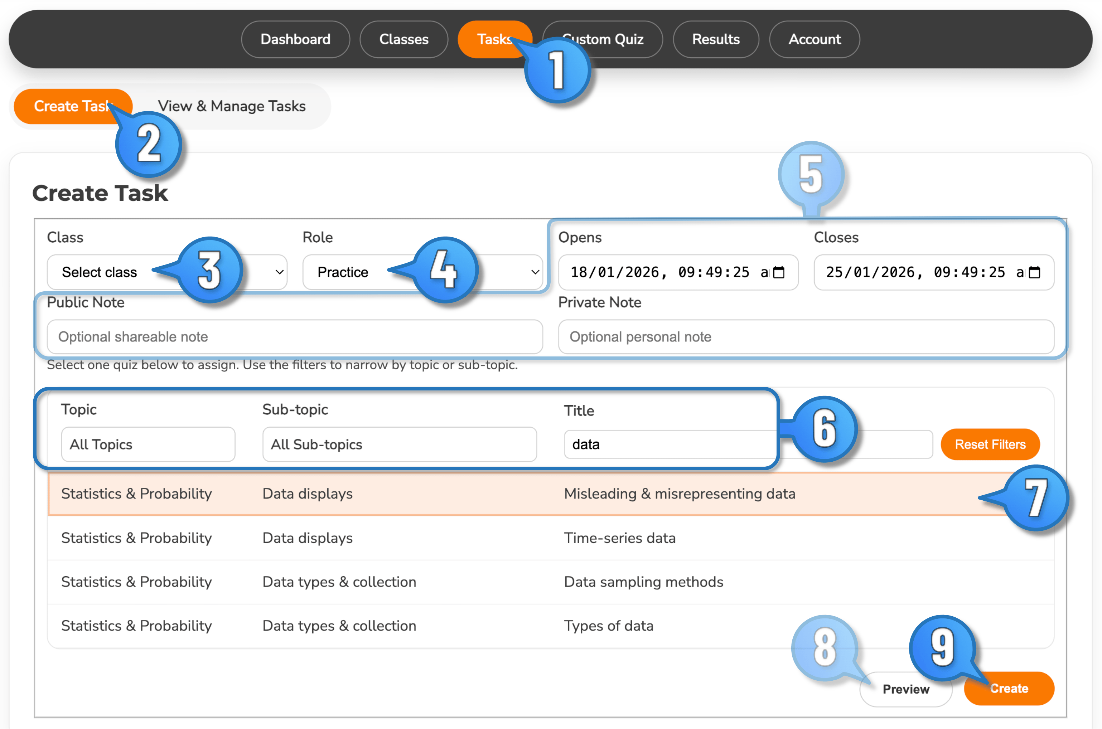
Task: Go to the Results tab
Action: point(716,39)
